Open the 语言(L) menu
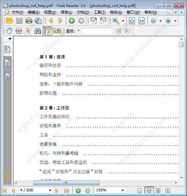The height and width of the screenshot is (196, 187). (66, 12)
